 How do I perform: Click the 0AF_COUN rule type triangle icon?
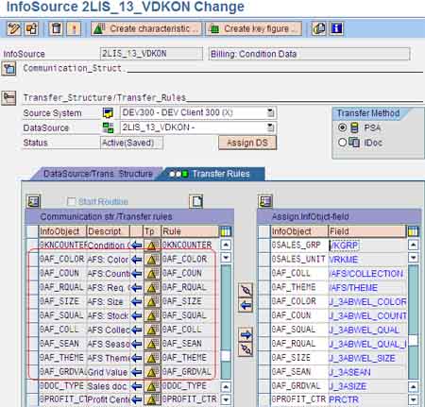pos(152,274)
